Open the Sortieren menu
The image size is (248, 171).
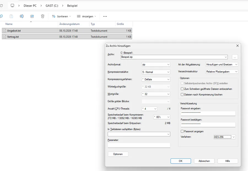point(61,16)
